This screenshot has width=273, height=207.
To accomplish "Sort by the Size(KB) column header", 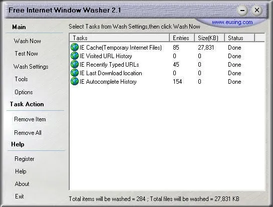I will (209, 38).
